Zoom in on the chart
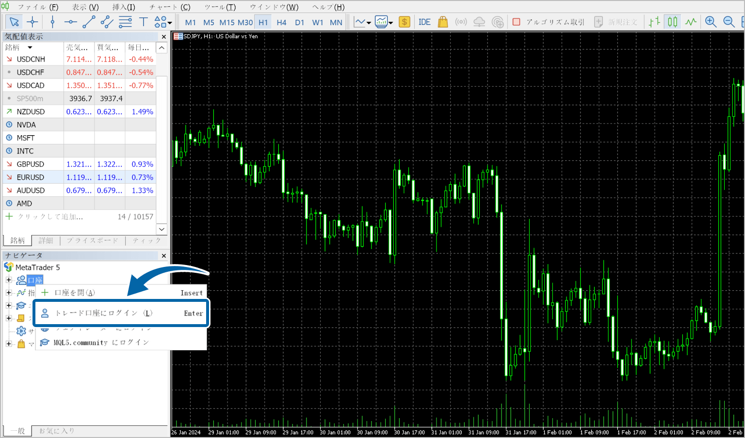This screenshot has height=438, width=745. click(711, 22)
